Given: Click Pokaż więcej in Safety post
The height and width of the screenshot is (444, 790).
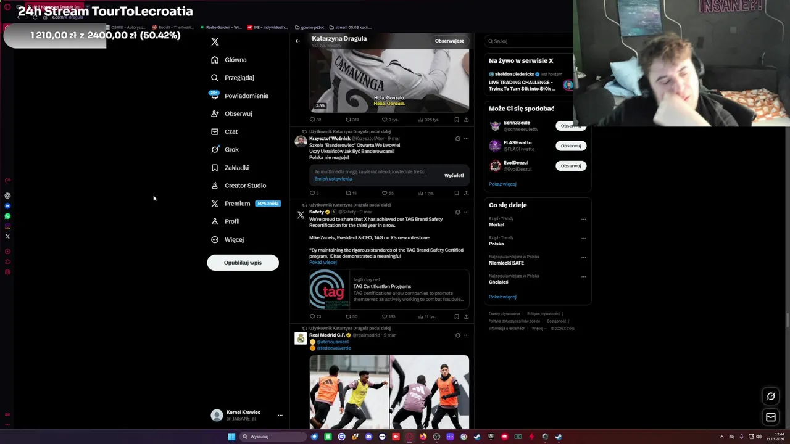Looking at the screenshot, I should pos(323,263).
